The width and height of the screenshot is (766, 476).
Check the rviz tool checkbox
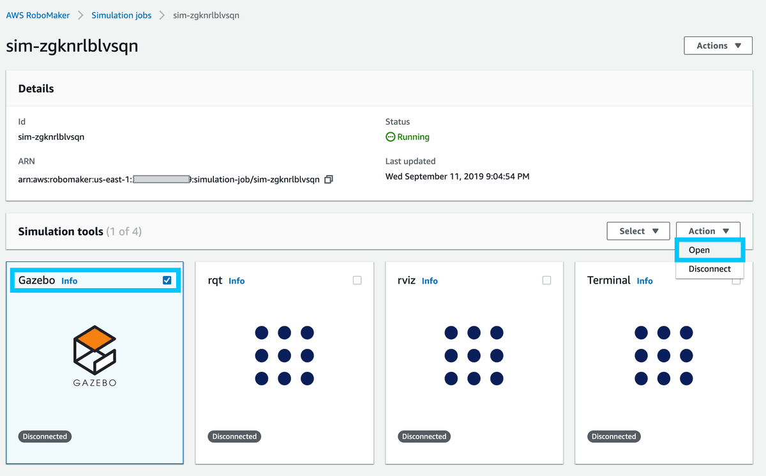tap(546, 280)
